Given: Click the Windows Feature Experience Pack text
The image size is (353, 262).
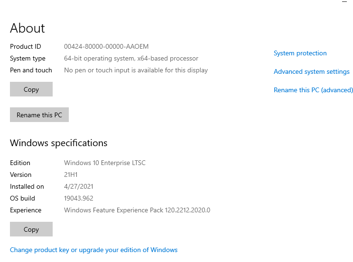Looking at the screenshot, I should tap(137, 210).
